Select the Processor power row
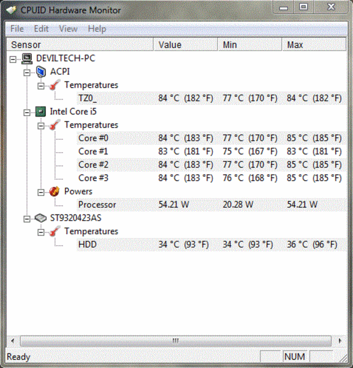353x368 pixels. pos(211,205)
